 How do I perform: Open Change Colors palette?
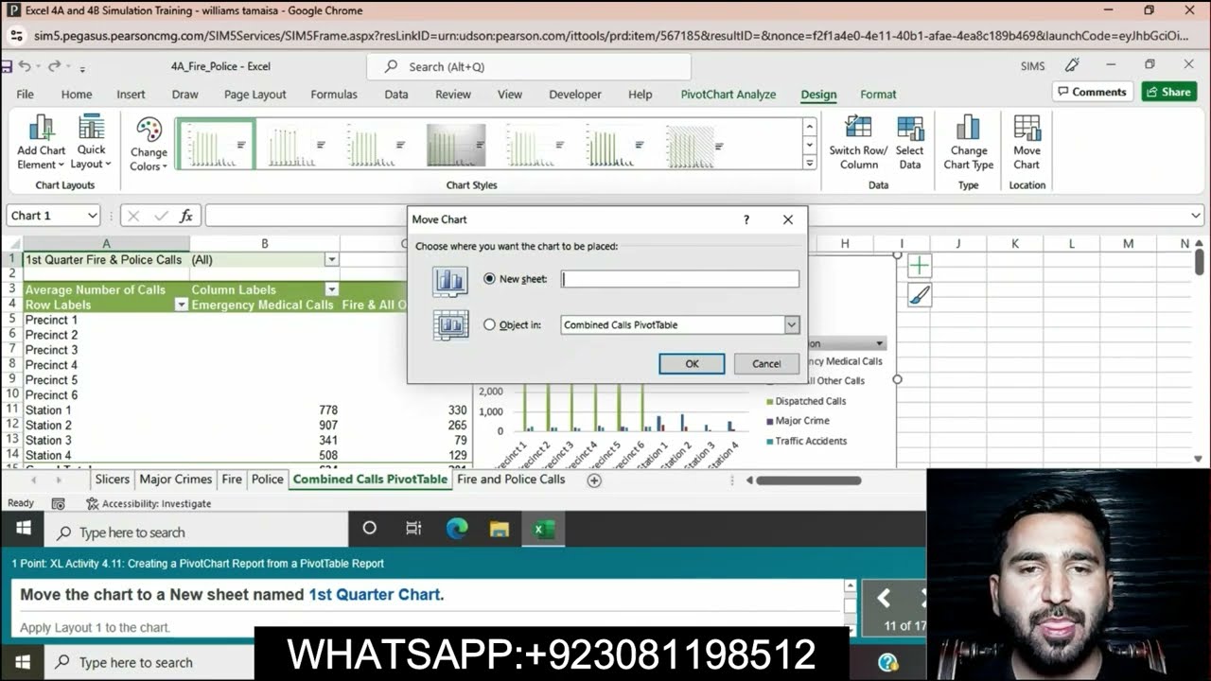(149, 144)
